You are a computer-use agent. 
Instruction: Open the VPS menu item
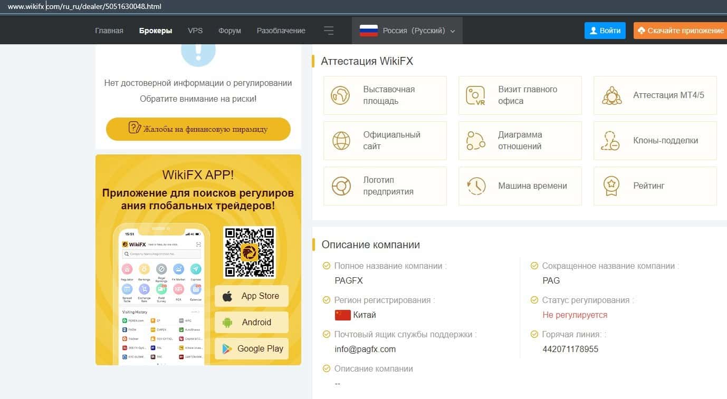[195, 31]
